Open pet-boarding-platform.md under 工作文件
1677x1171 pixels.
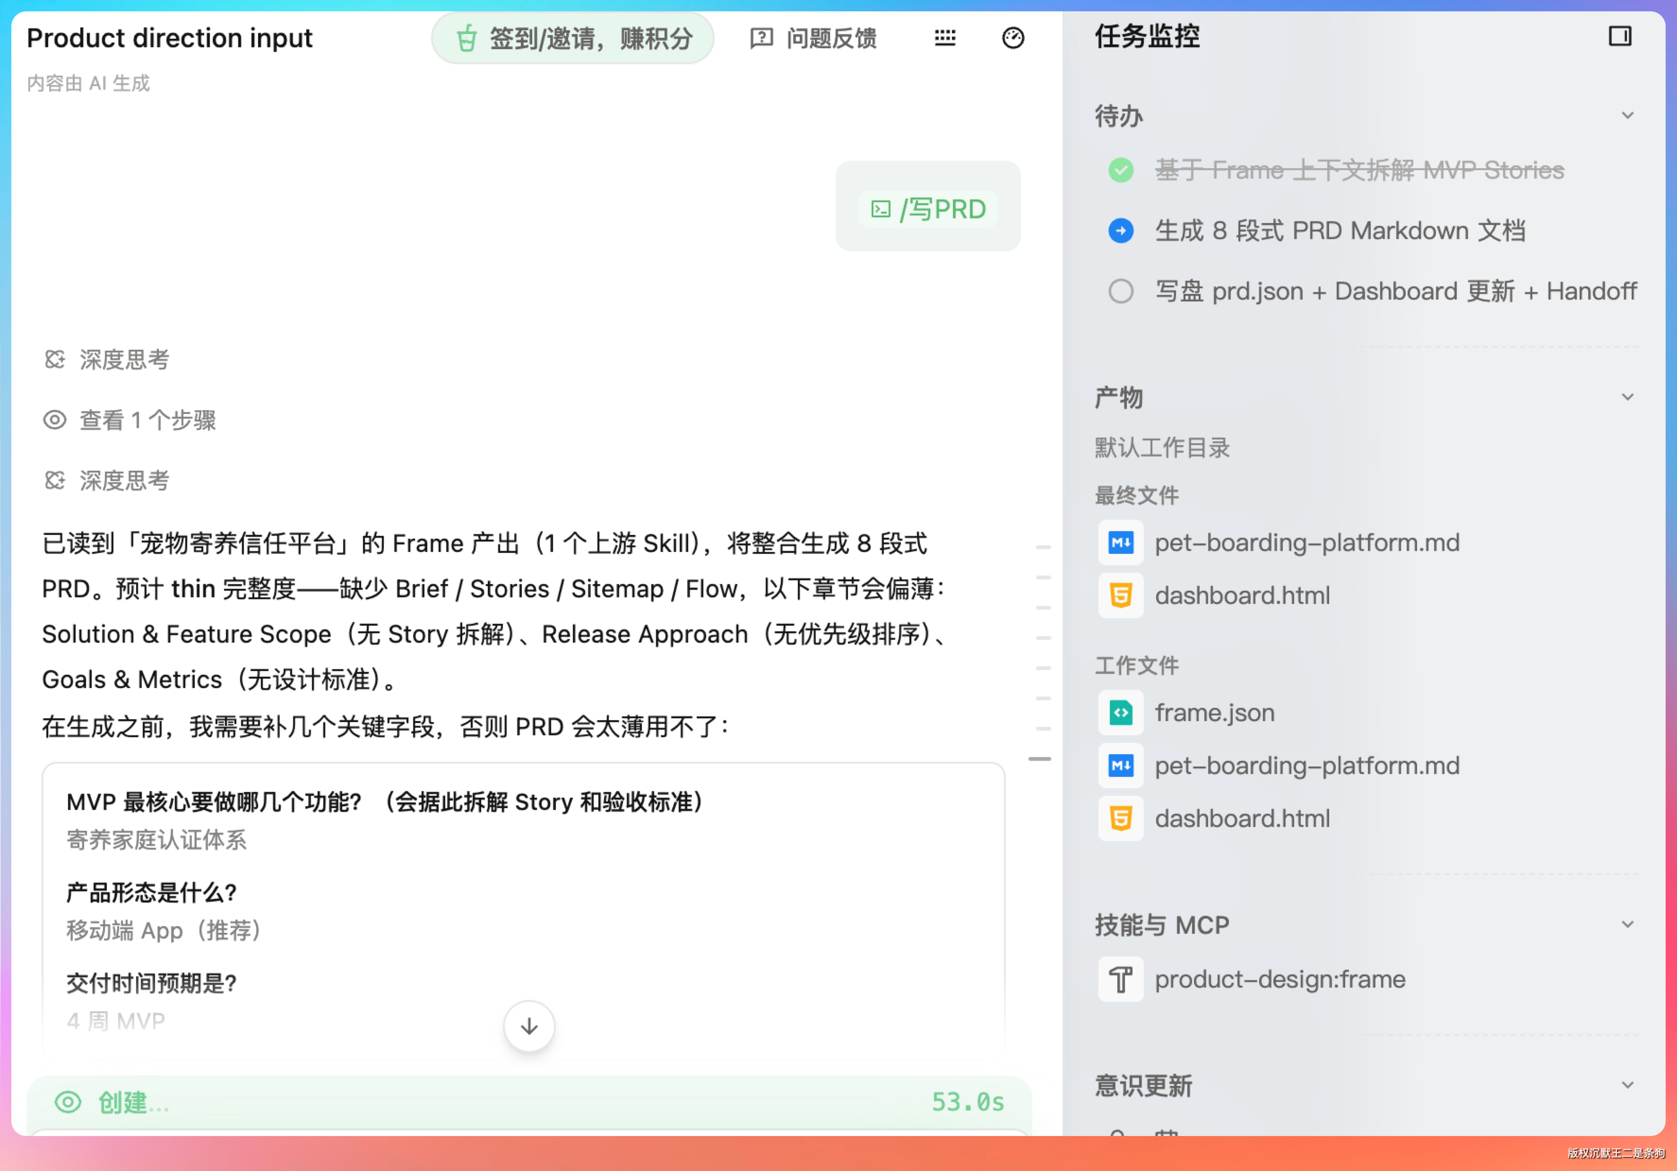coord(1279,766)
